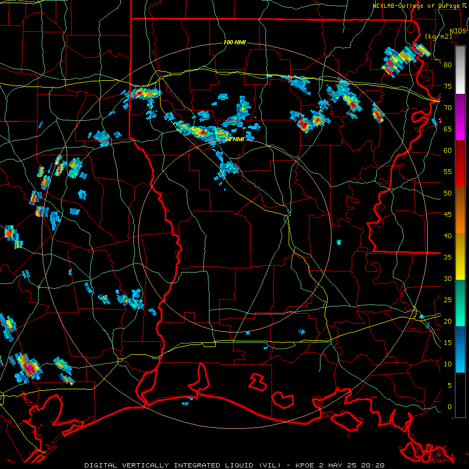
Task: Click the 2 MAY 25 date text
Action: tap(339, 465)
